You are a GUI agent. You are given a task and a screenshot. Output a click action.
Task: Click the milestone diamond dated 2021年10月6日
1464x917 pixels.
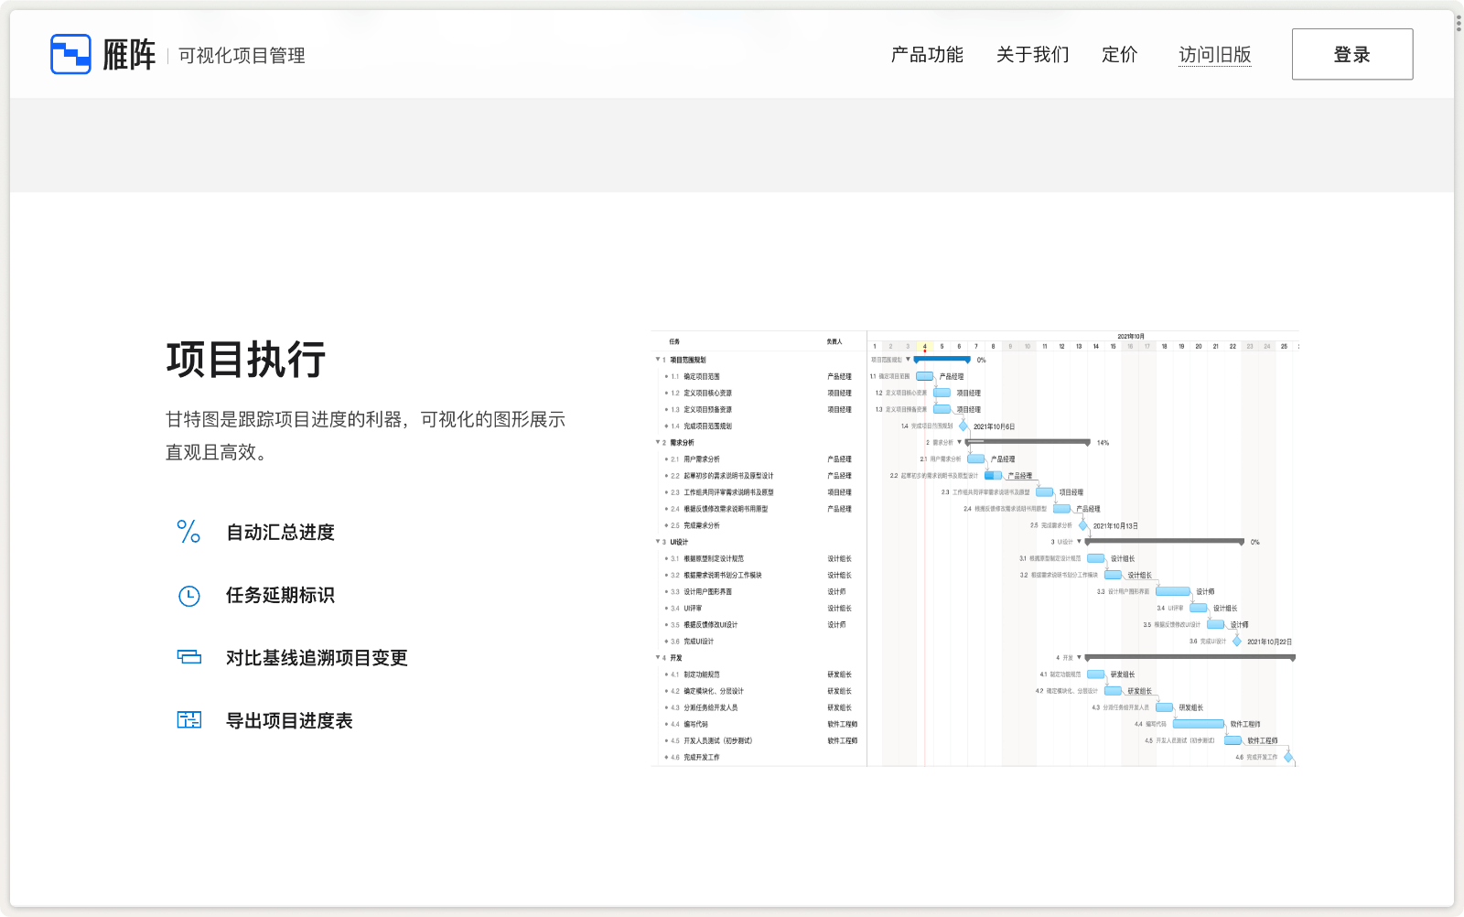963,426
